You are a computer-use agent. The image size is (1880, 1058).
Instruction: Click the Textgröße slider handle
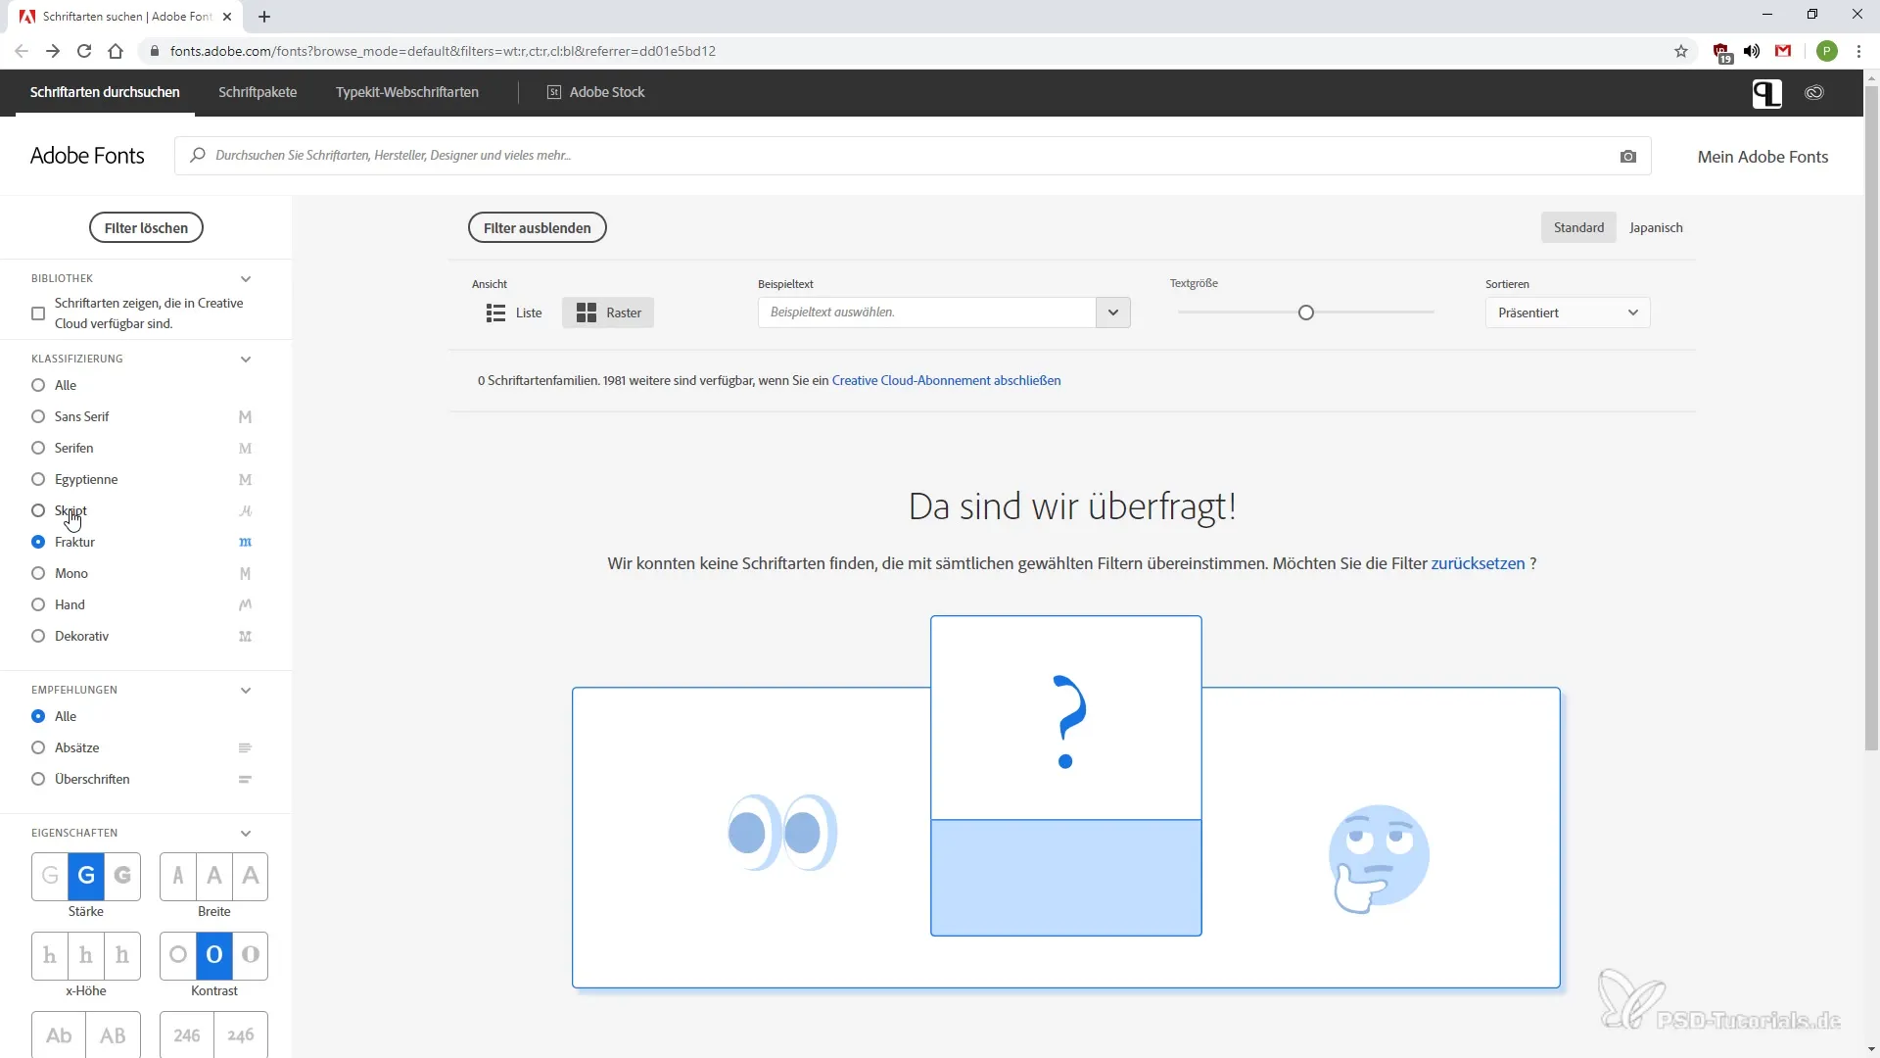[1305, 313]
